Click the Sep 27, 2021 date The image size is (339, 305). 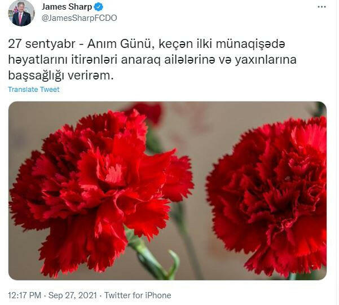coord(73,295)
